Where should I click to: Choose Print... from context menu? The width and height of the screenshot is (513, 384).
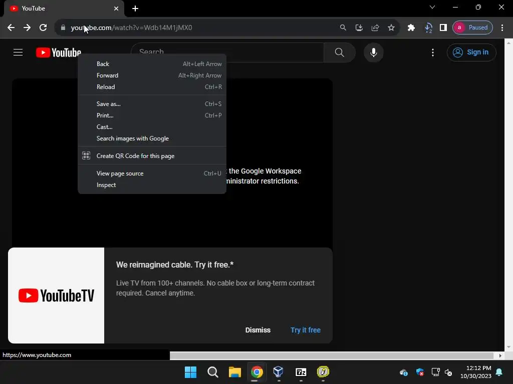point(152,115)
